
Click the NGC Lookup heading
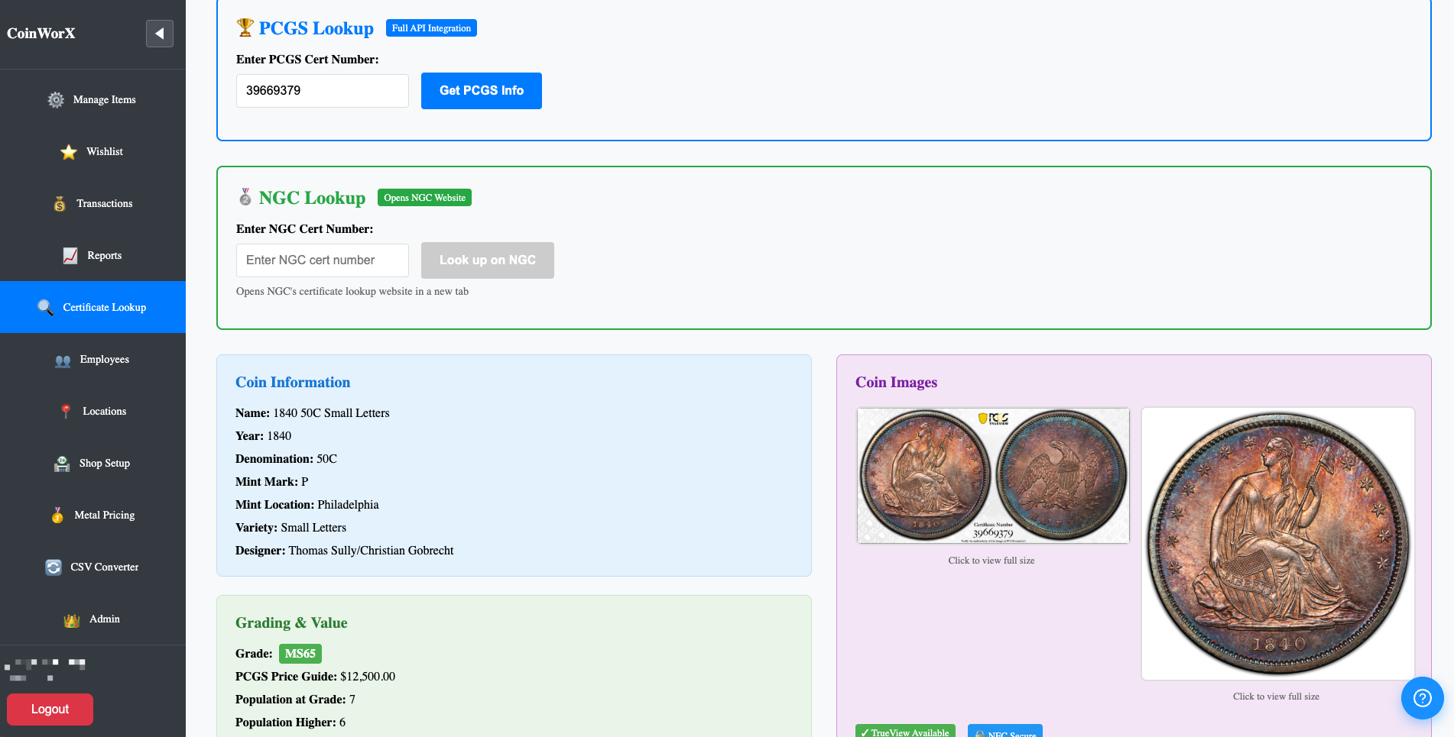(x=312, y=198)
